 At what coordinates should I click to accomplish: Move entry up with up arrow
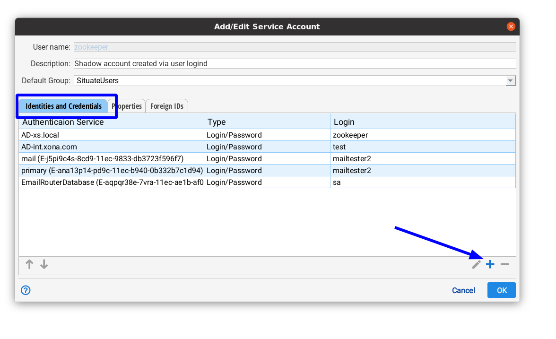tap(29, 264)
